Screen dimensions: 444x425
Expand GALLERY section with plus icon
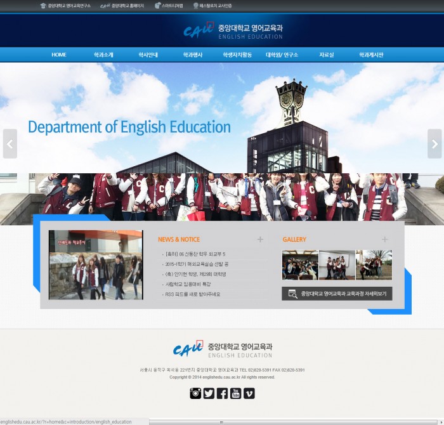384,240
